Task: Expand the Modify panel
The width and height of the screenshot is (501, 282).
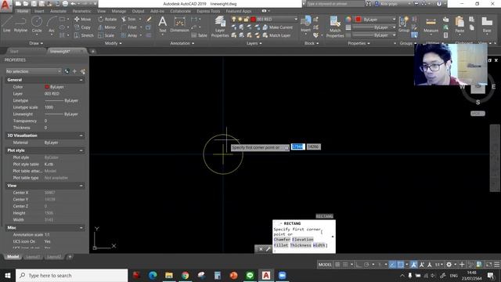Action: (x=113, y=43)
